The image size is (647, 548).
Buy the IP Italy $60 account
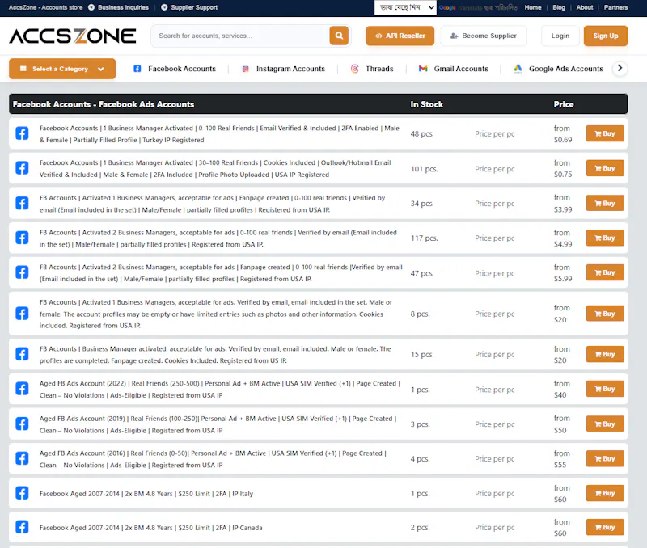coord(605,493)
